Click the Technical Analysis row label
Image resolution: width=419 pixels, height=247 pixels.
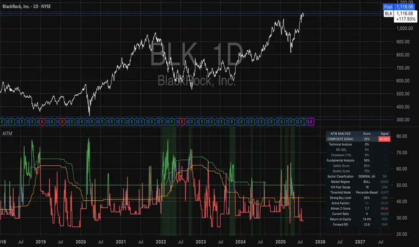[x=340, y=145]
